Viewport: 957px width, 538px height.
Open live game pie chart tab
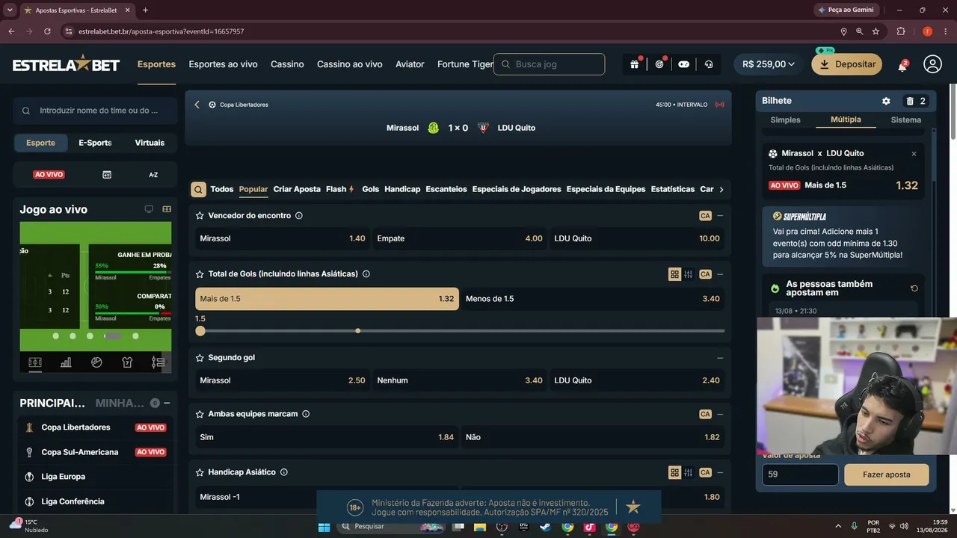tap(96, 362)
